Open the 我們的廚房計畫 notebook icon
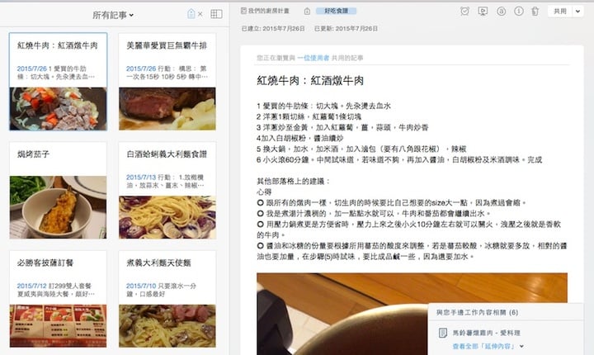 pyautogui.click(x=243, y=11)
